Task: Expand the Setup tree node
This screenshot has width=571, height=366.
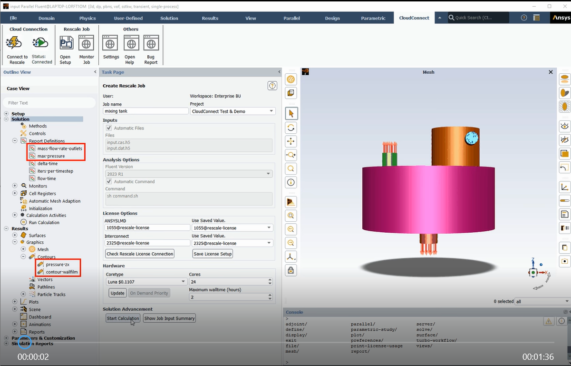Action: click(x=7, y=114)
